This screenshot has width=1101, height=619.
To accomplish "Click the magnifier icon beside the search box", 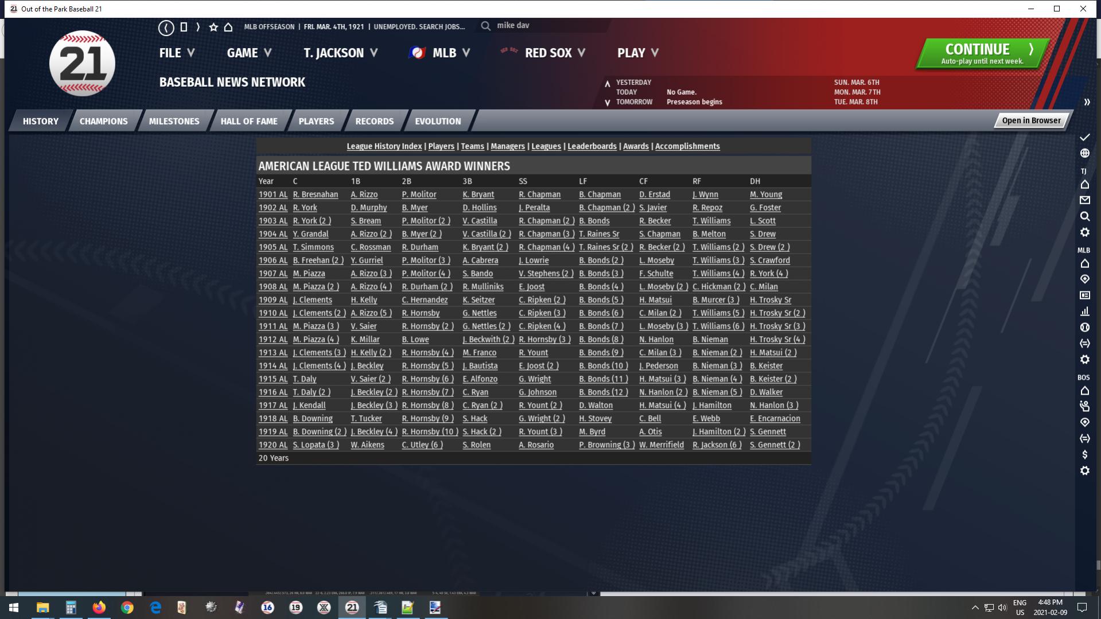I will pyautogui.click(x=486, y=26).
